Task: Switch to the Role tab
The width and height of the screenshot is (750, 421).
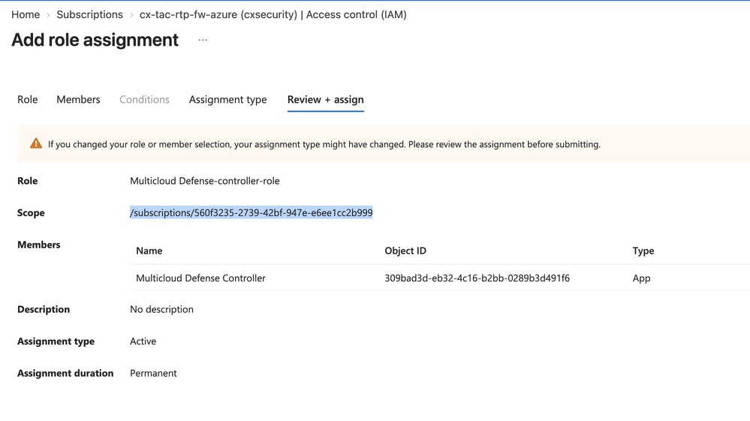Action: tap(27, 99)
